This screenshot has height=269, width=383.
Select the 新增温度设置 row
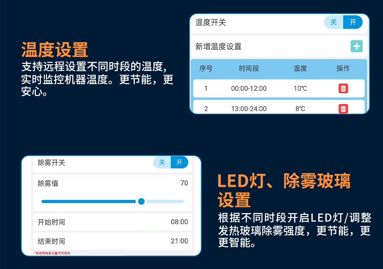click(218, 46)
